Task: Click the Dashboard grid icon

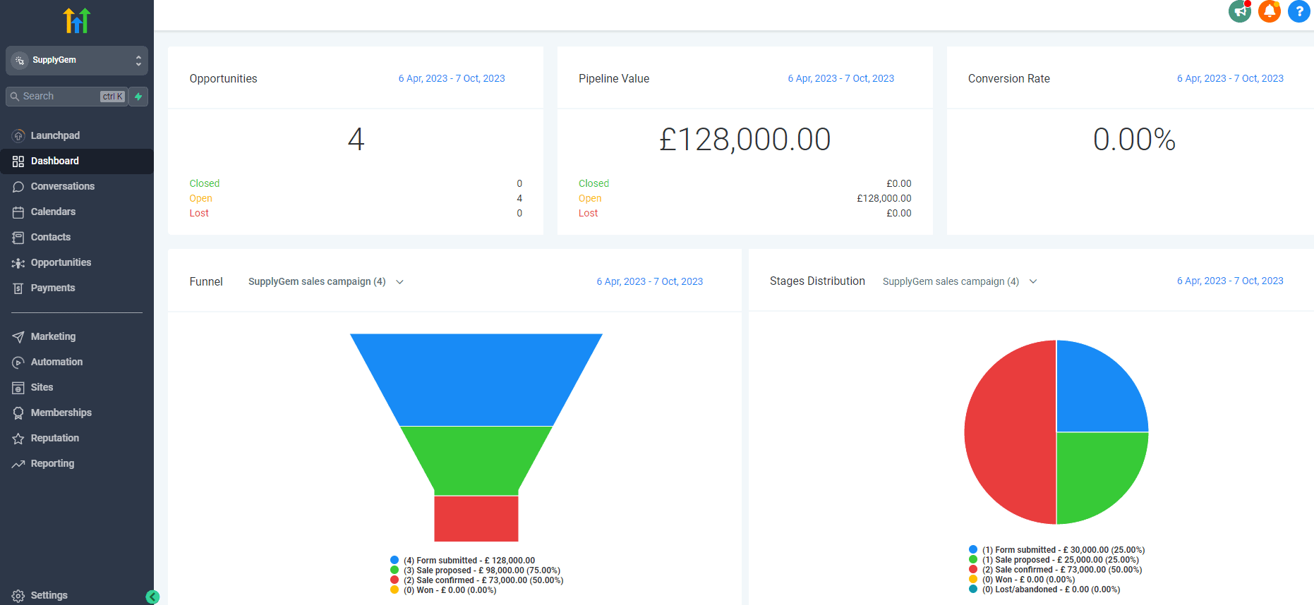Action: [x=18, y=161]
